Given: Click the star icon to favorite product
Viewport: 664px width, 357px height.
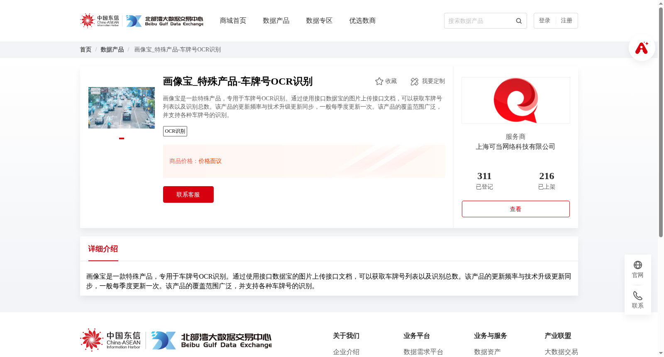Looking at the screenshot, I should (x=379, y=81).
